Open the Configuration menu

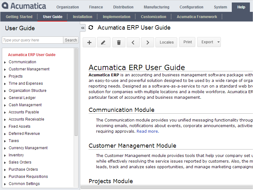[192, 7]
